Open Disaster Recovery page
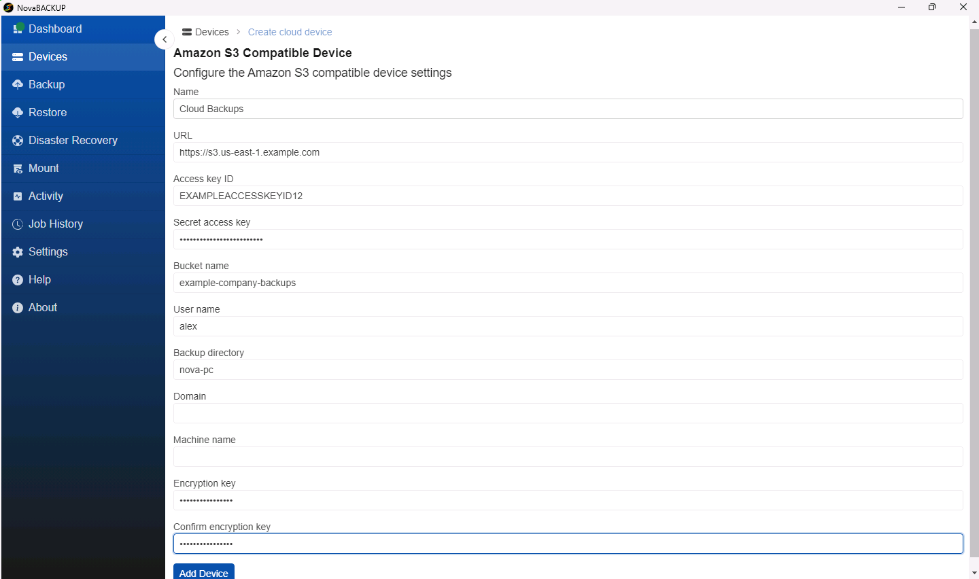 (83, 141)
